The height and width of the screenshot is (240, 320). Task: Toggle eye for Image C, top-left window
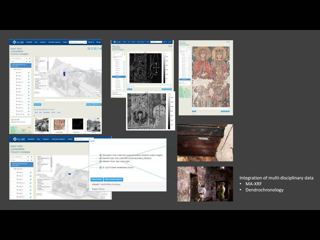pyautogui.click(x=29, y=79)
